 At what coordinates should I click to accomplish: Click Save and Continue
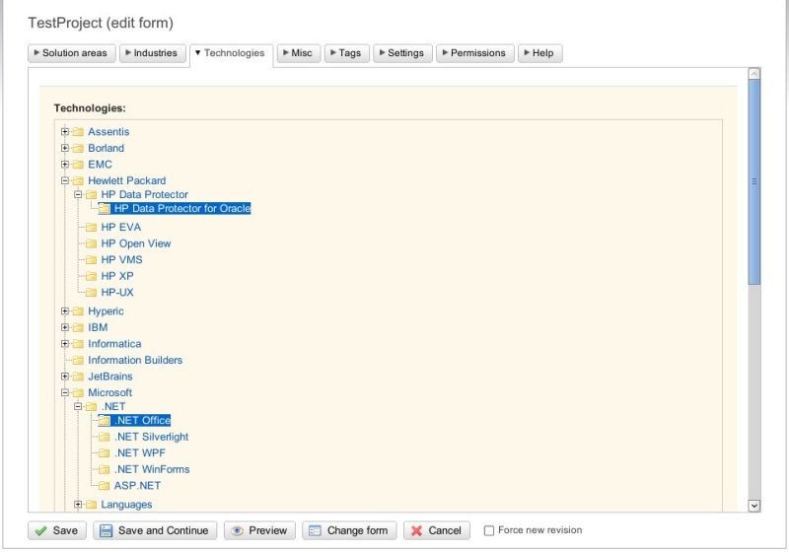click(155, 530)
